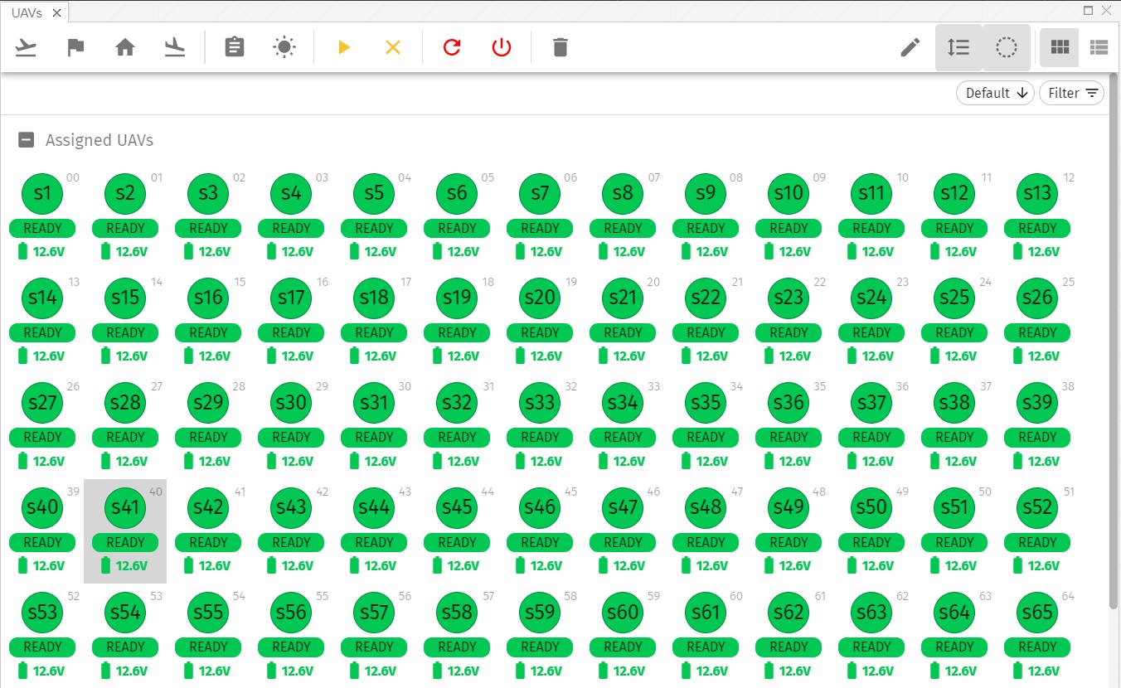Open the Filter dropdown
Screen dimensions: 1121x688
click(x=1071, y=93)
